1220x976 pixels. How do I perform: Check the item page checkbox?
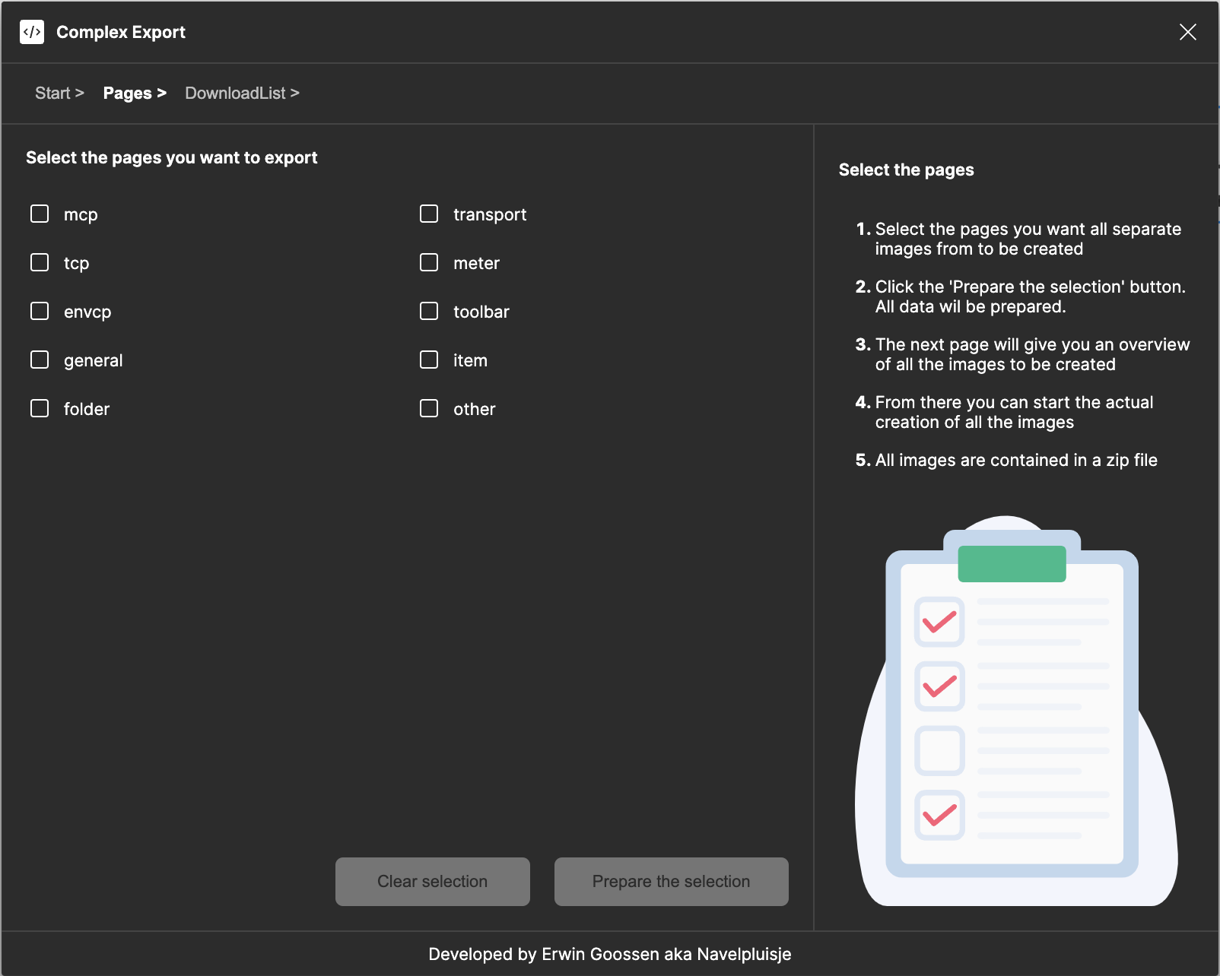[429, 360]
